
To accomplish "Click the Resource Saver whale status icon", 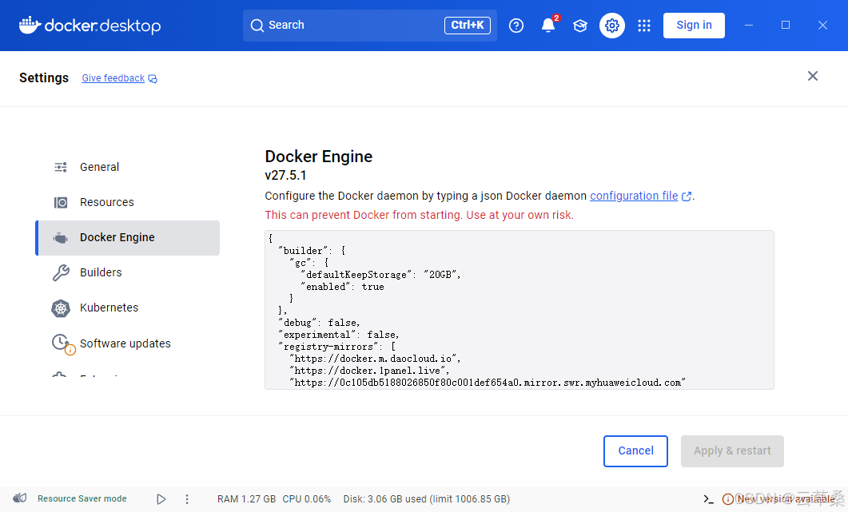I will [x=20, y=498].
